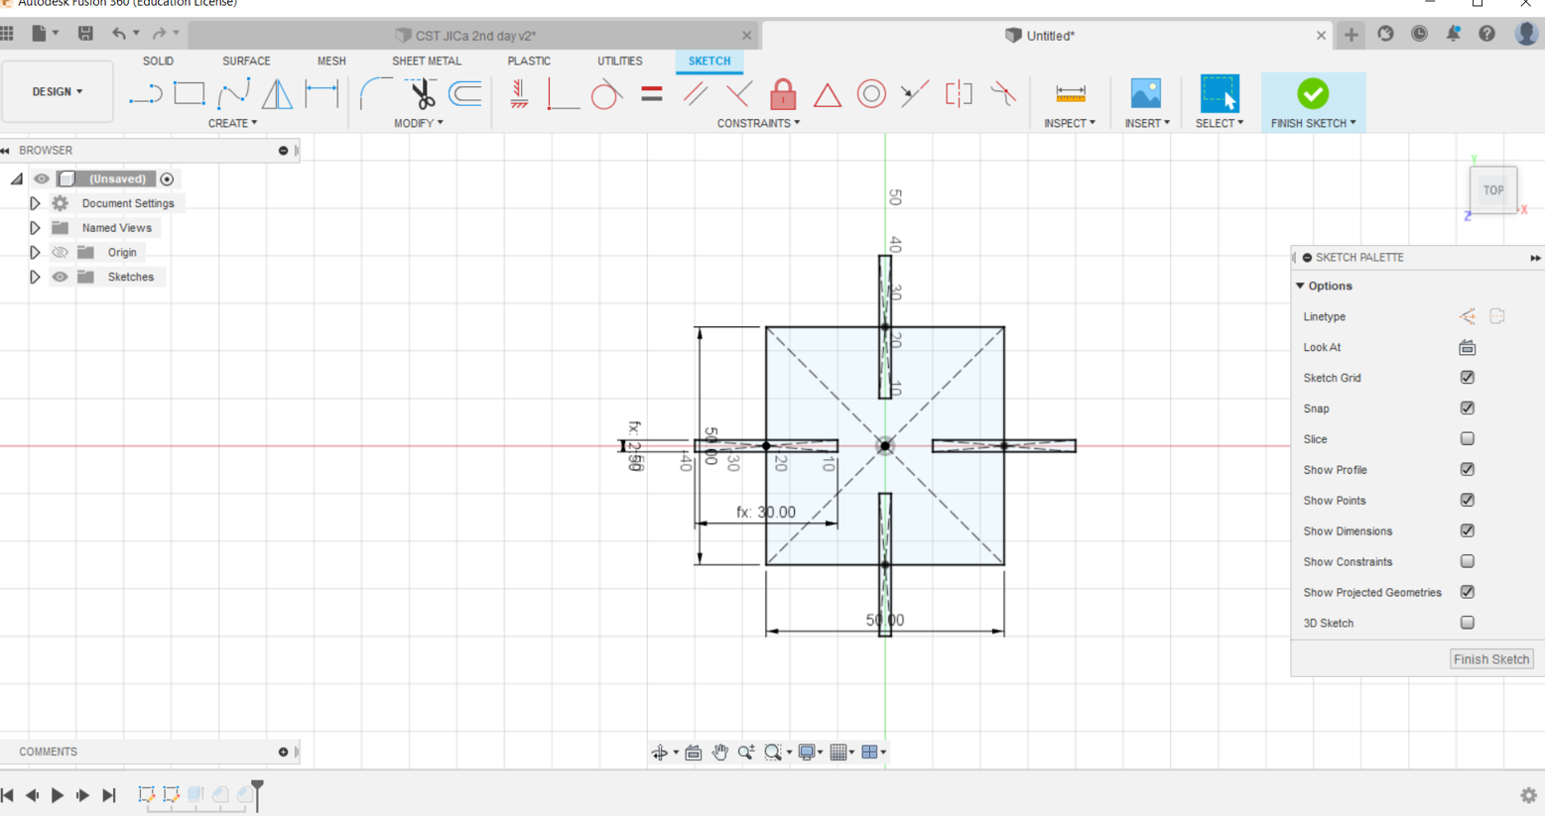Switch to the SHEET METAL tab
The width and height of the screenshot is (1545, 816).
coord(427,61)
